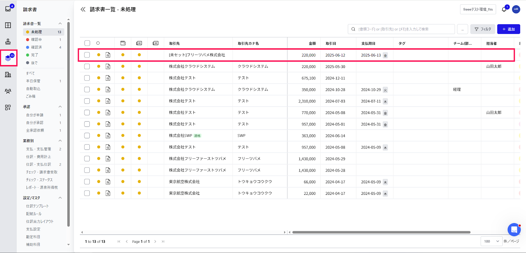Image resolution: width=526 pixels, height=253 pixels.
Task: Check the 66,000 東京航空株式会社 row checkbox
Action: (x=87, y=181)
